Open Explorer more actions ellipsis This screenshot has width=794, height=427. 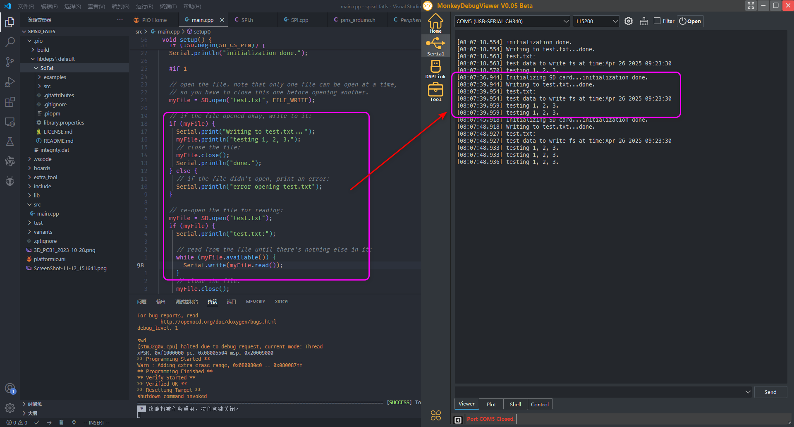coord(120,20)
